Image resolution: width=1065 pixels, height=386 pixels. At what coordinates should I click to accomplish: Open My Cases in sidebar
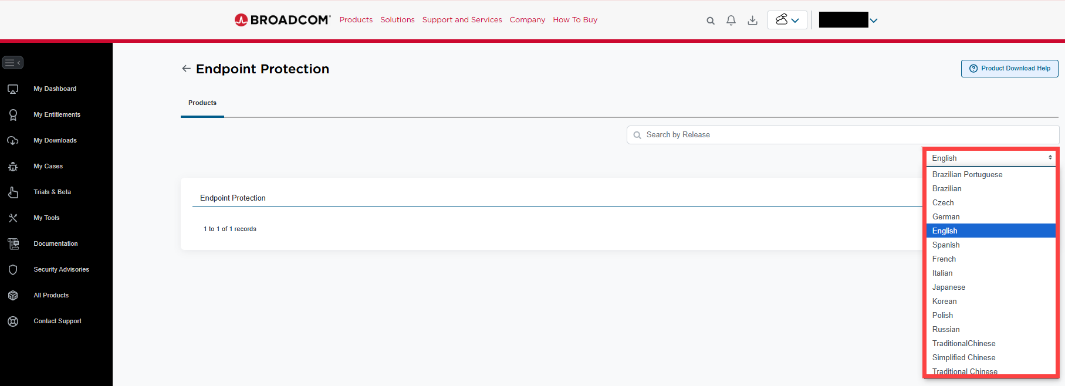48,167
